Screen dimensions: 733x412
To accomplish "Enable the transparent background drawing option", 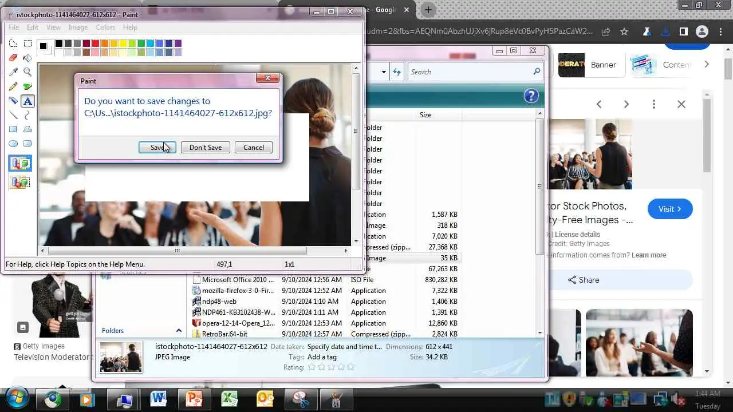I will 20,183.
